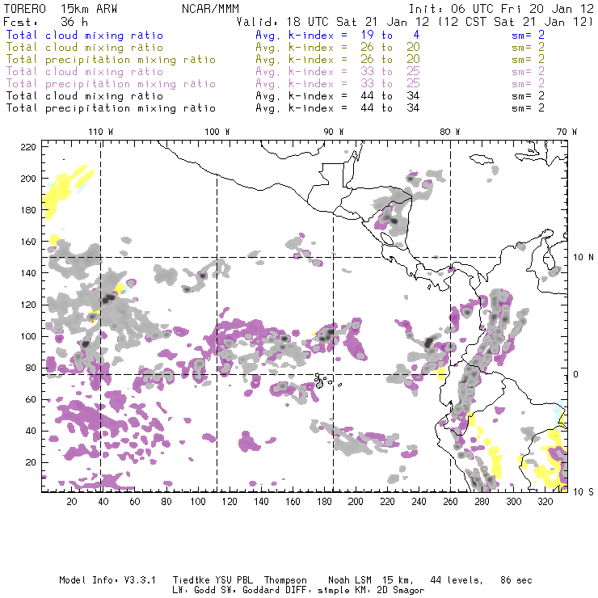Viewport: 598px width, 598px height.
Task: Click the 240 tick label on the horizontal axis
Action: click(419, 502)
